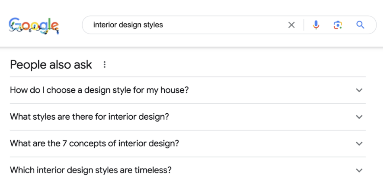Open search by image camera icon
Screen dimensions: 383x181
[338, 25]
